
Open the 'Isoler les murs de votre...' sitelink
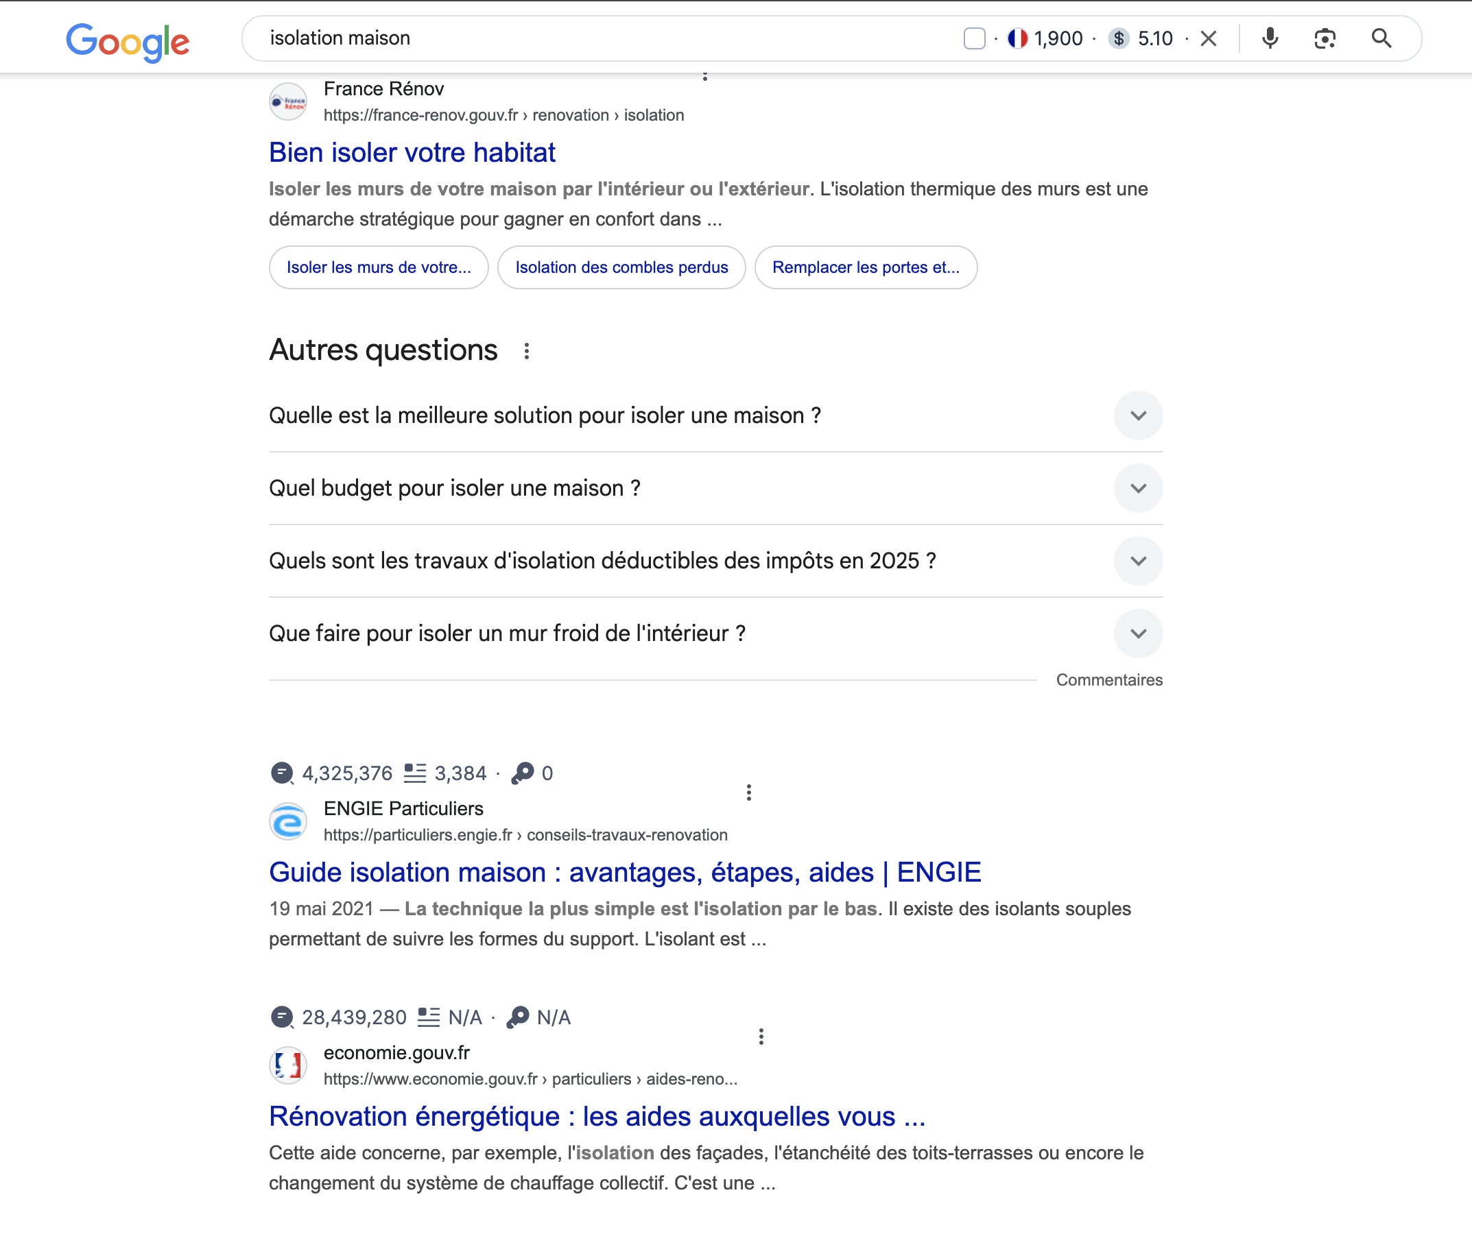pyautogui.click(x=379, y=267)
